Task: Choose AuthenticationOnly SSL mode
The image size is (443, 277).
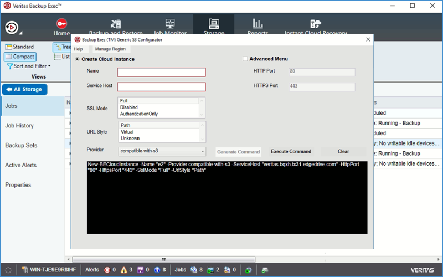Action: click(x=159, y=114)
